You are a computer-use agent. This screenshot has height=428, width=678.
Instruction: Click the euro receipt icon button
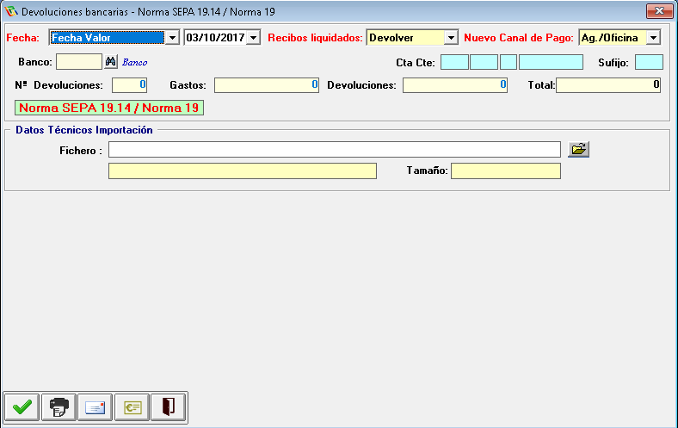[x=132, y=406]
